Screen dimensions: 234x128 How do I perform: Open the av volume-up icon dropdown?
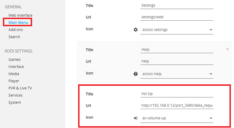(x=177, y=118)
